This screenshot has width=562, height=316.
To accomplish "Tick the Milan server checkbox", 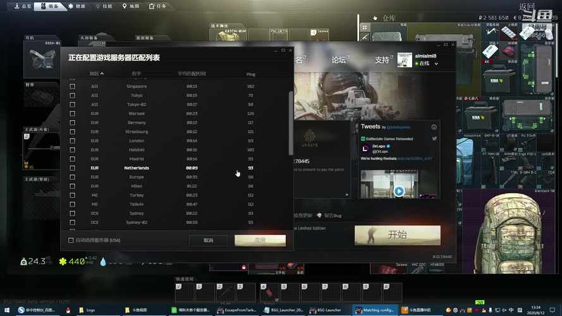I will (x=73, y=186).
